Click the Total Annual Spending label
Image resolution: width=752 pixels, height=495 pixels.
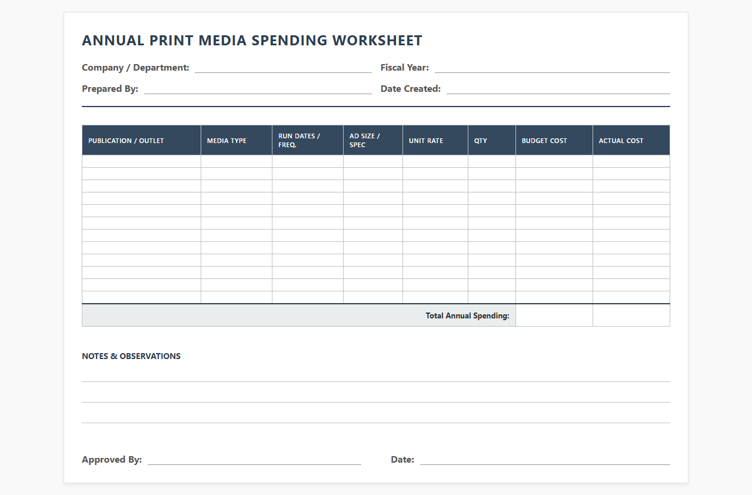tap(467, 316)
